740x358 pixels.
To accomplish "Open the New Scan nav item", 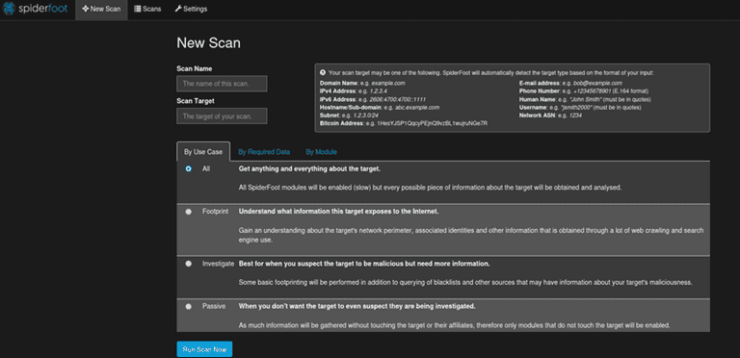I will point(101,9).
